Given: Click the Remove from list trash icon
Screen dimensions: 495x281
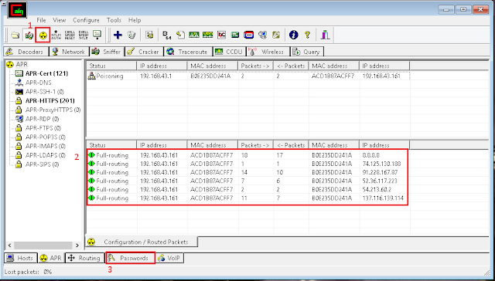Looking at the screenshot, I should coord(131,35).
